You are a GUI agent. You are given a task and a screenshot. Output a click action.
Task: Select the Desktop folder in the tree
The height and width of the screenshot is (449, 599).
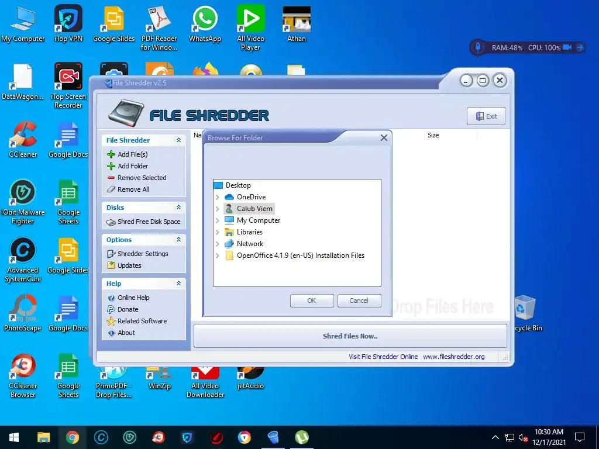(x=238, y=185)
